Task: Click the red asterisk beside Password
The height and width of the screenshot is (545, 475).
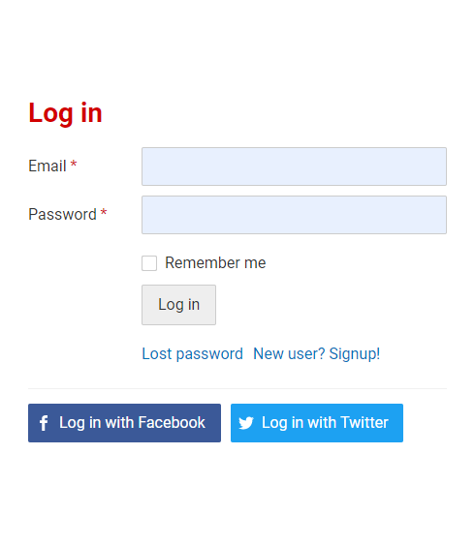Action: (x=104, y=212)
